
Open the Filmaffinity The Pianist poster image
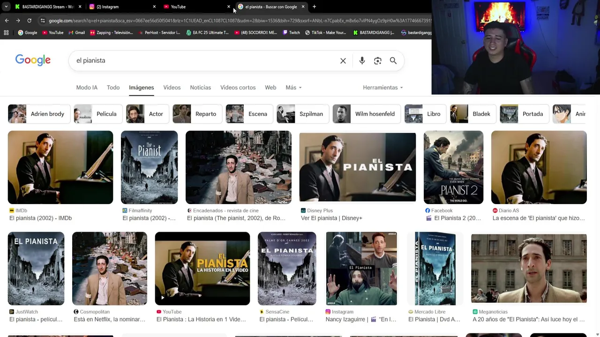(149, 167)
